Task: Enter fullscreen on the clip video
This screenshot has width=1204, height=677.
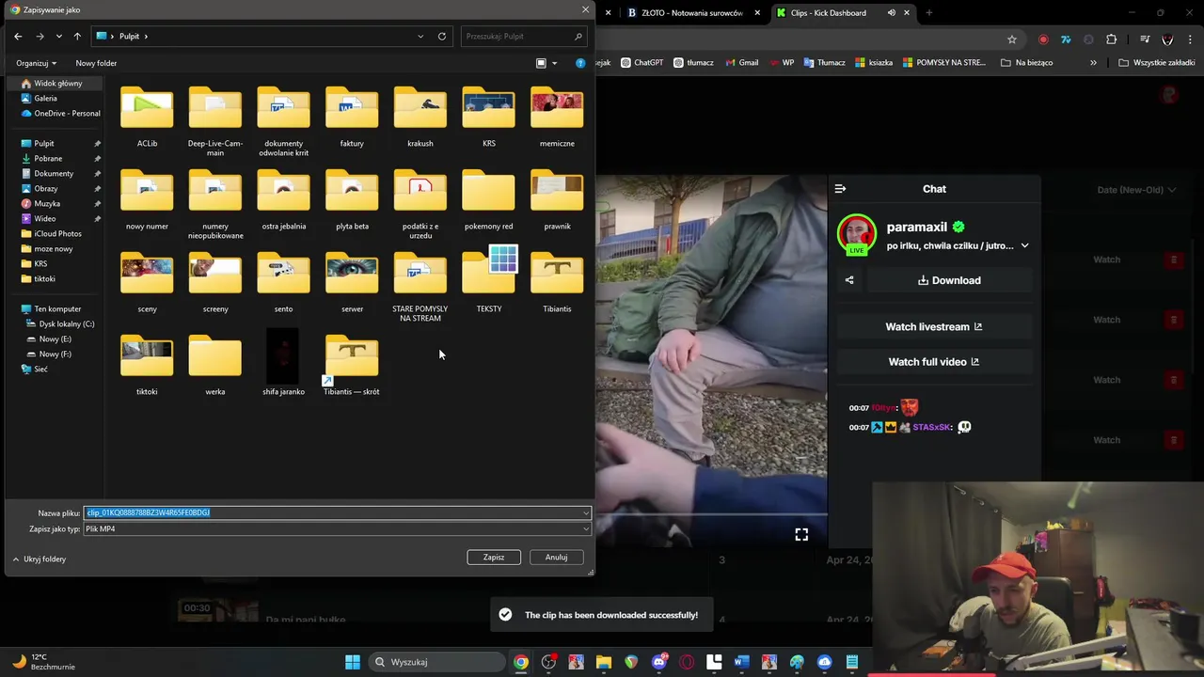Action: point(801,534)
